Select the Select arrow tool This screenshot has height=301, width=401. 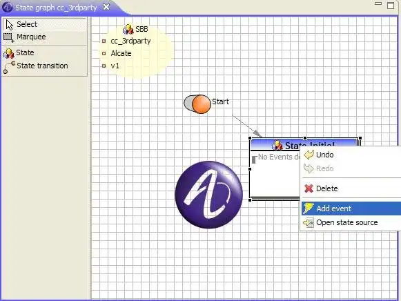[45, 25]
